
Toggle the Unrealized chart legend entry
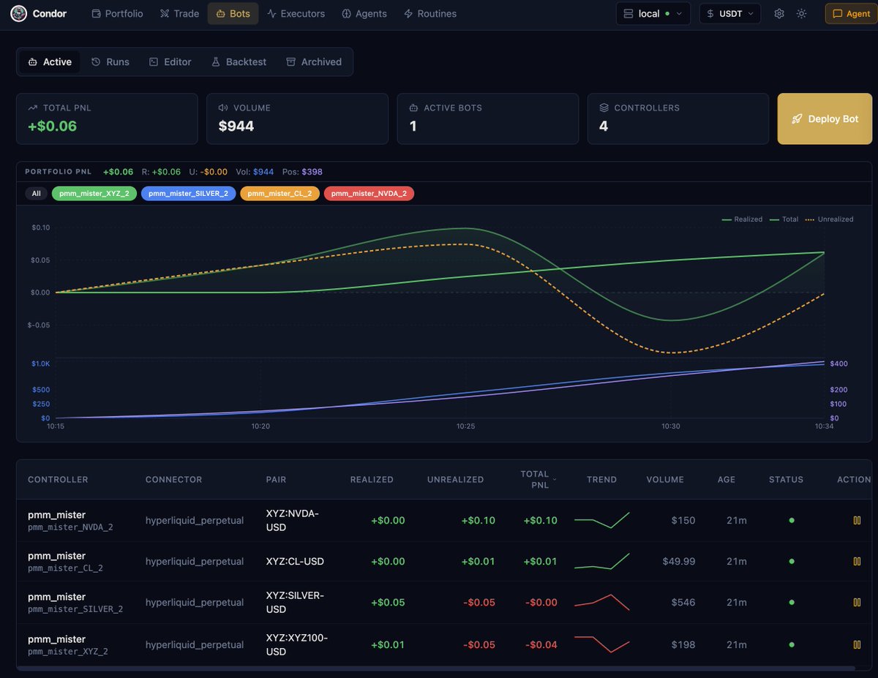[x=829, y=219]
